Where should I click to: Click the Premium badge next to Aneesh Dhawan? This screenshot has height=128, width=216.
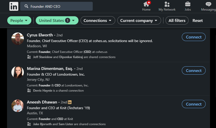click(x=70, y=102)
